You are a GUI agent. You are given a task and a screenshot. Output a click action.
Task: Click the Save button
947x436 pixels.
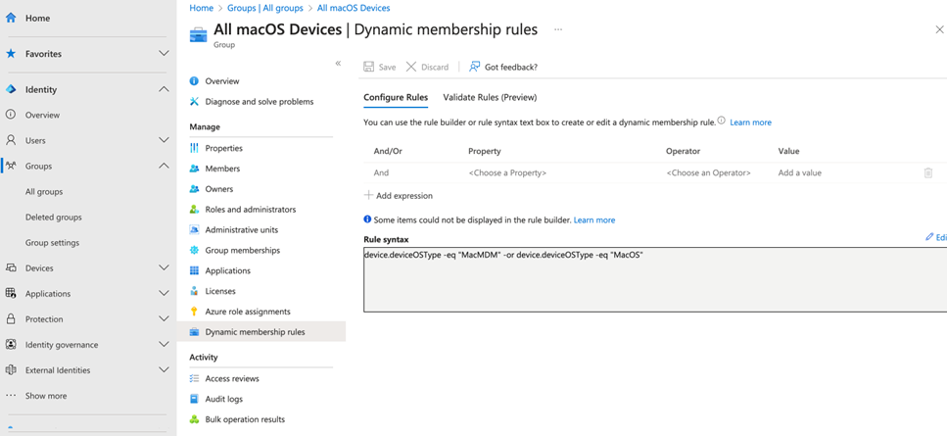(380, 67)
